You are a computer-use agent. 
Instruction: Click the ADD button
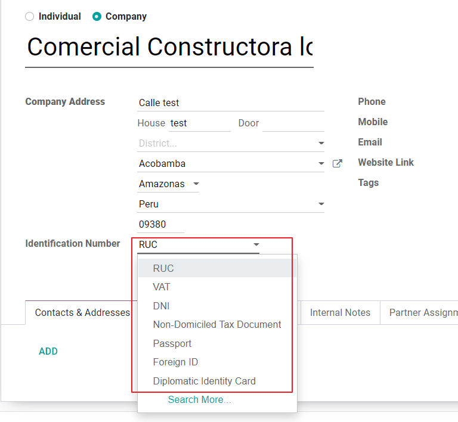pyautogui.click(x=48, y=352)
